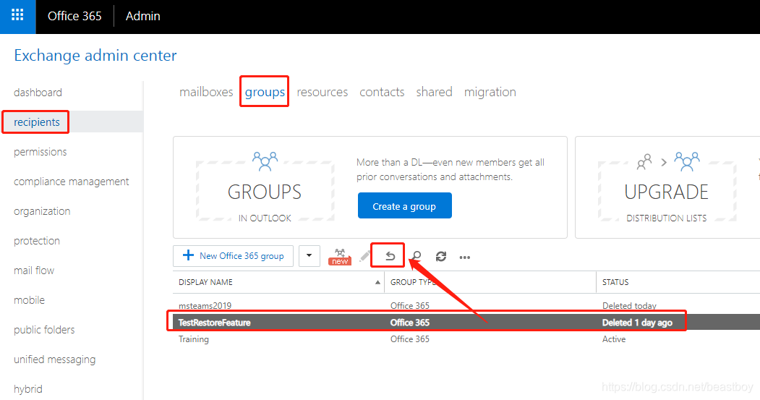Click the upgrade distribution groups 'new' icon

340,257
